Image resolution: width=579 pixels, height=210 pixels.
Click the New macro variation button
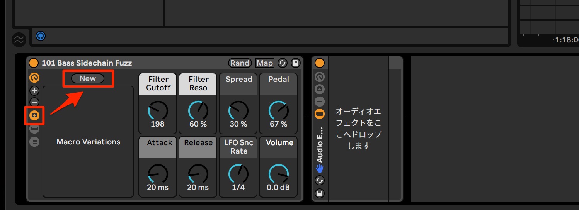(x=88, y=78)
